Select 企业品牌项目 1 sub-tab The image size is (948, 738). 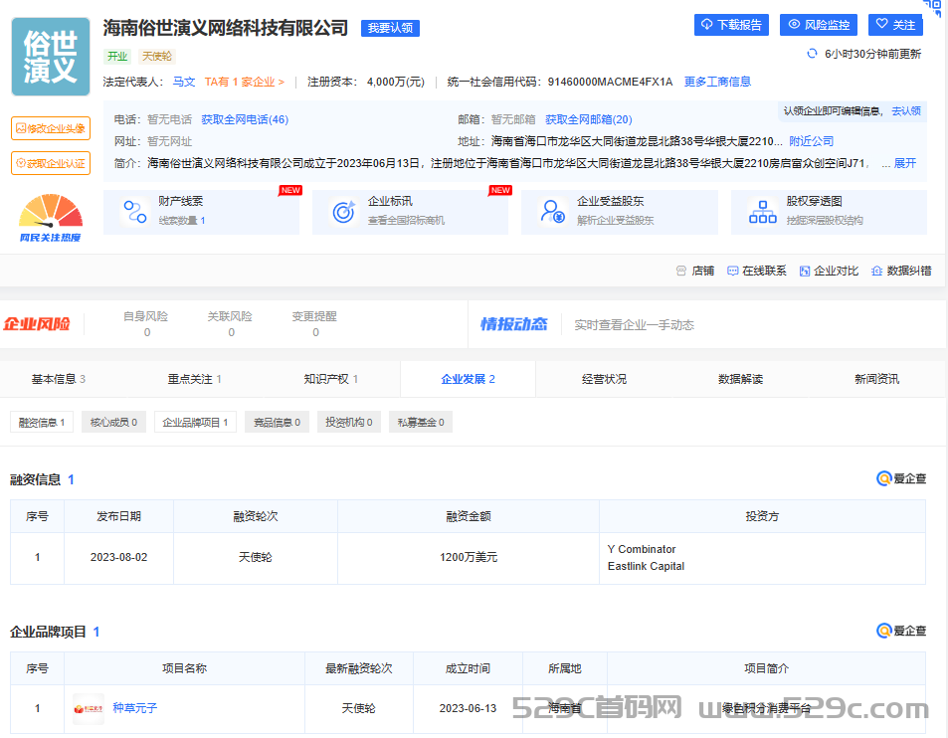point(195,422)
